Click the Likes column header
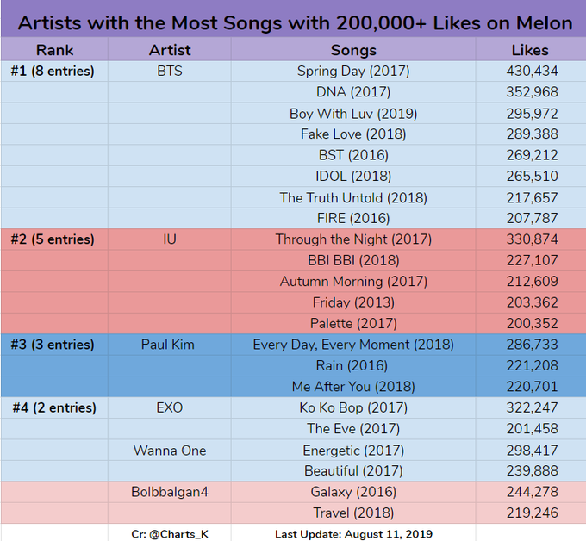The height and width of the screenshot is (541, 586). (x=532, y=50)
